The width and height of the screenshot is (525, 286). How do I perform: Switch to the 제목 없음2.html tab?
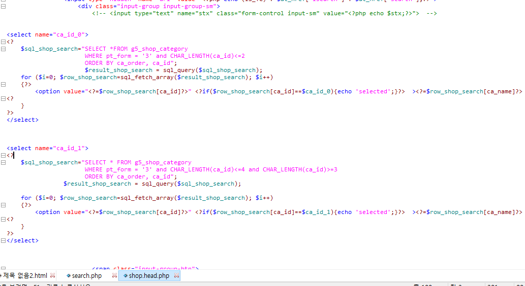[x=25, y=276]
